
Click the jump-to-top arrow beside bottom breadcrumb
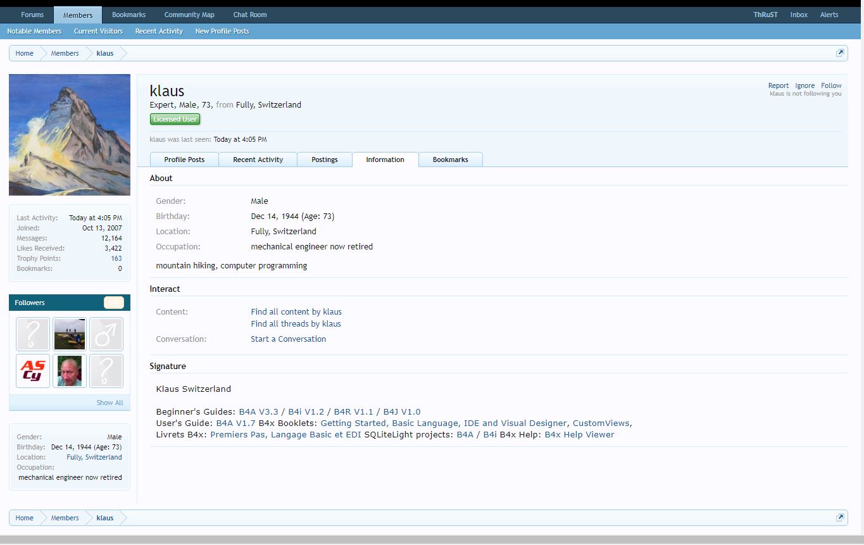[x=840, y=517]
